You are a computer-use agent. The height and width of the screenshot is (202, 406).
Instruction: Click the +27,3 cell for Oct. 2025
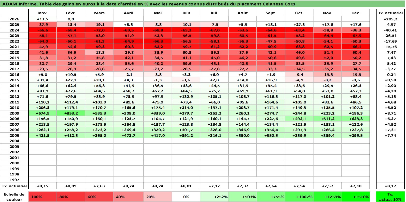[299, 25]
